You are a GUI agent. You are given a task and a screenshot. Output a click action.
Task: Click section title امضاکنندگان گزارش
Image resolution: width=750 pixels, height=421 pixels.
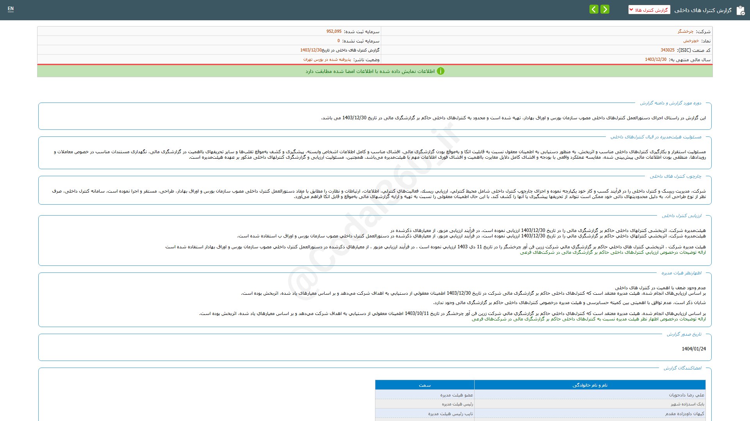point(682,368)
